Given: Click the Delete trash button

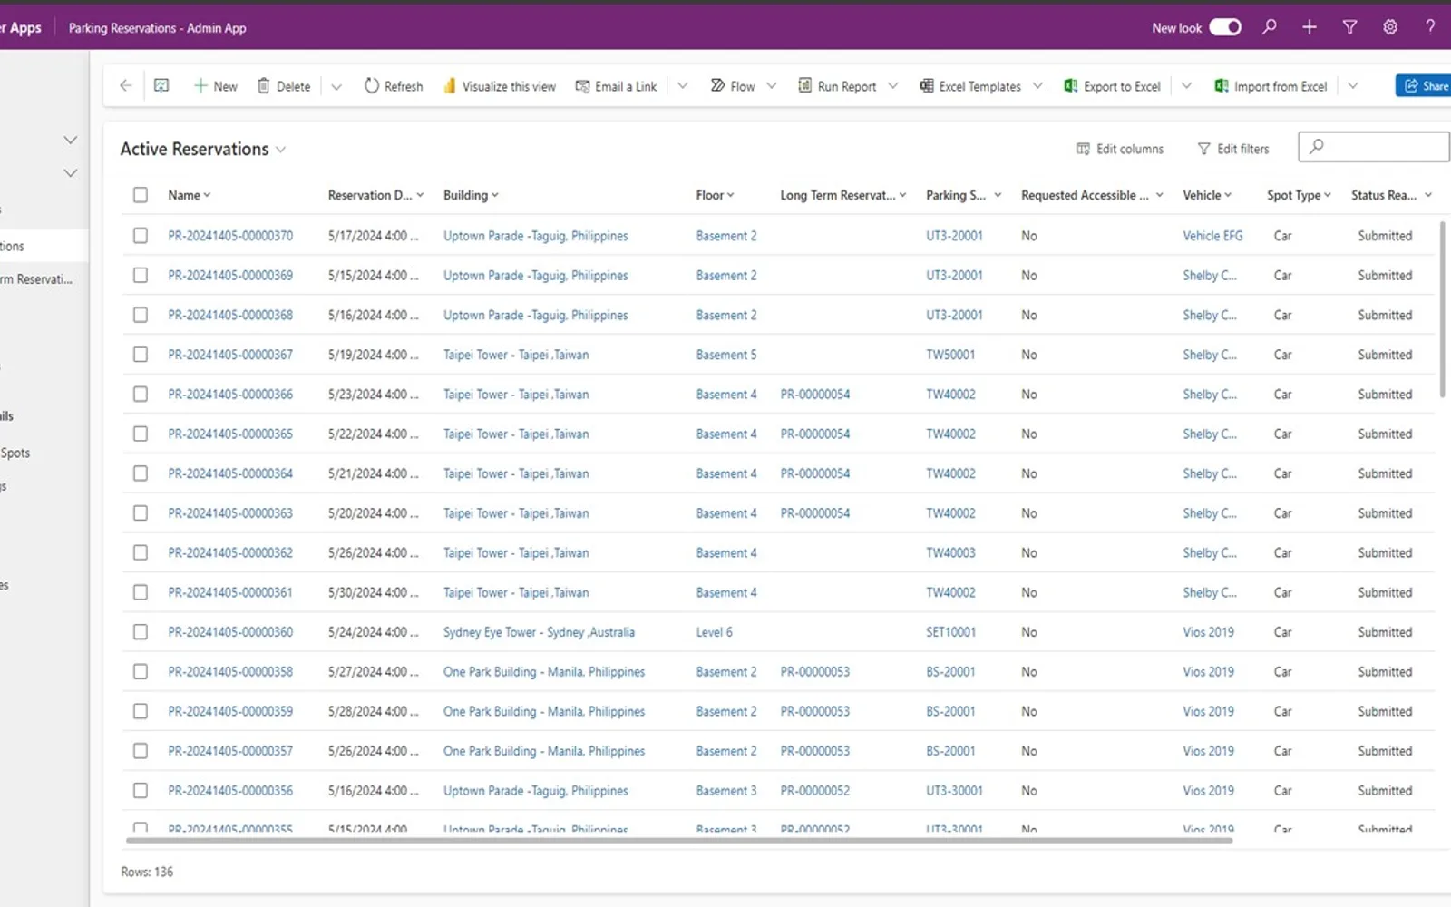Looking at the screenshot, I should (284, 86).
